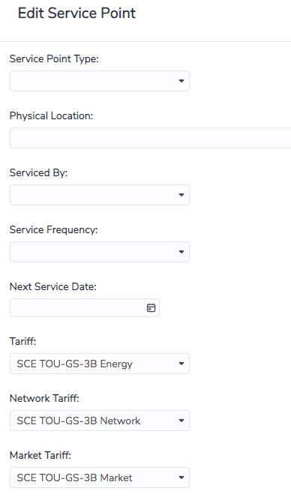The width and height of the screenshot is (291, 497).
Task: Click the caret arrow in Service Point Type
Action: coord(181,81)
